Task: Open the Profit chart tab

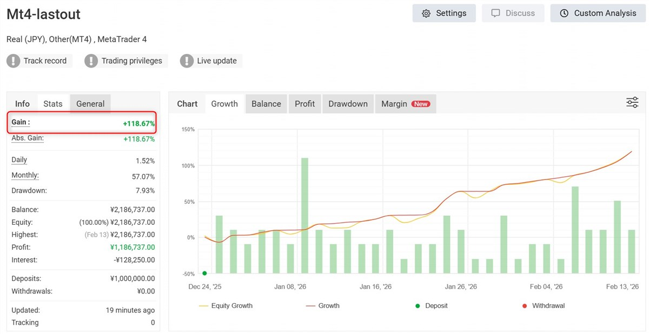Action: point(304,104)
